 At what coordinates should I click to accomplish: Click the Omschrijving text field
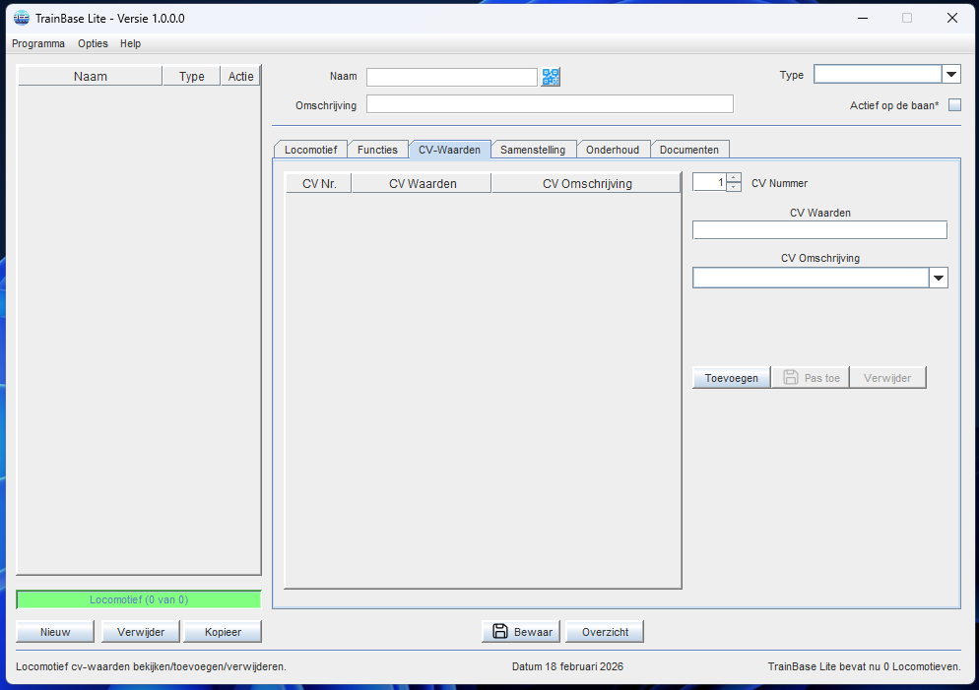[x=550, y=104]
